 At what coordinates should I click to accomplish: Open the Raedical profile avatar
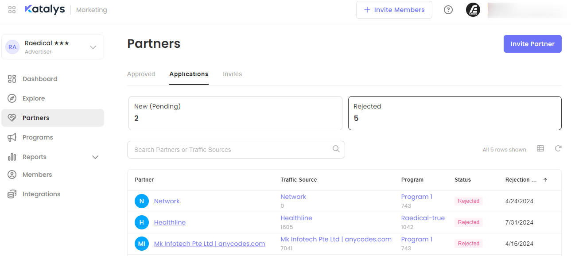473,10
